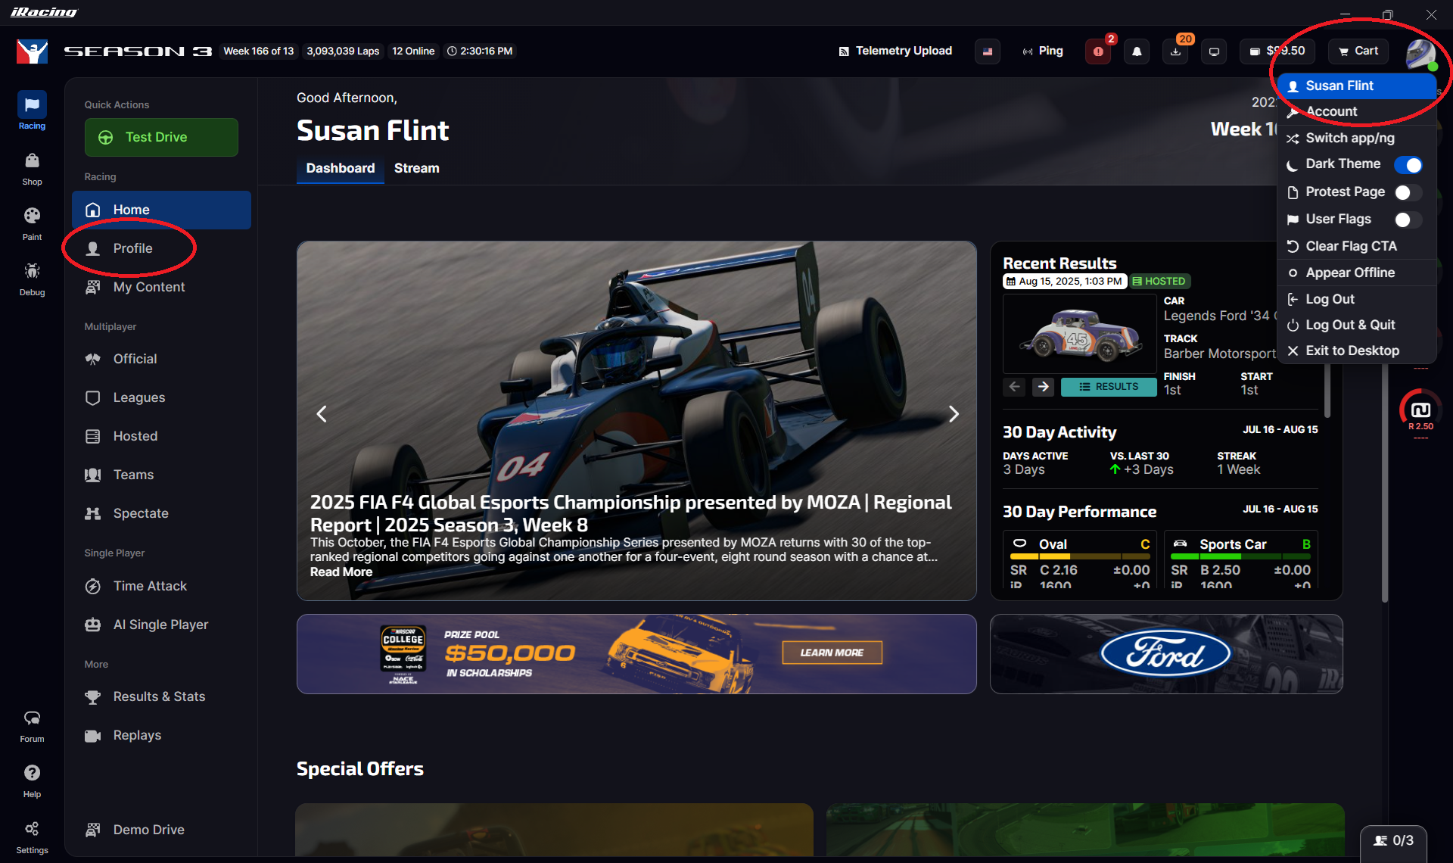Viewport: 1453px width, 863px height.
Task: Turn off the Dark Theme switch
Action: 1408,164
